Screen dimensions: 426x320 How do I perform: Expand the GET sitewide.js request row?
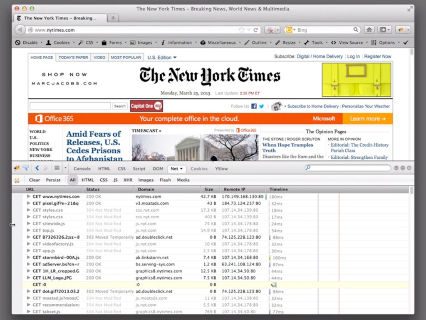(29, 223)
